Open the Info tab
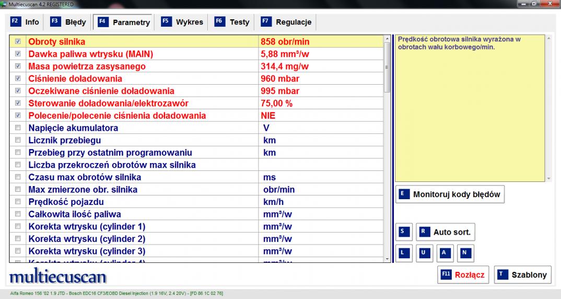561x299 pixels. [26, 22]
